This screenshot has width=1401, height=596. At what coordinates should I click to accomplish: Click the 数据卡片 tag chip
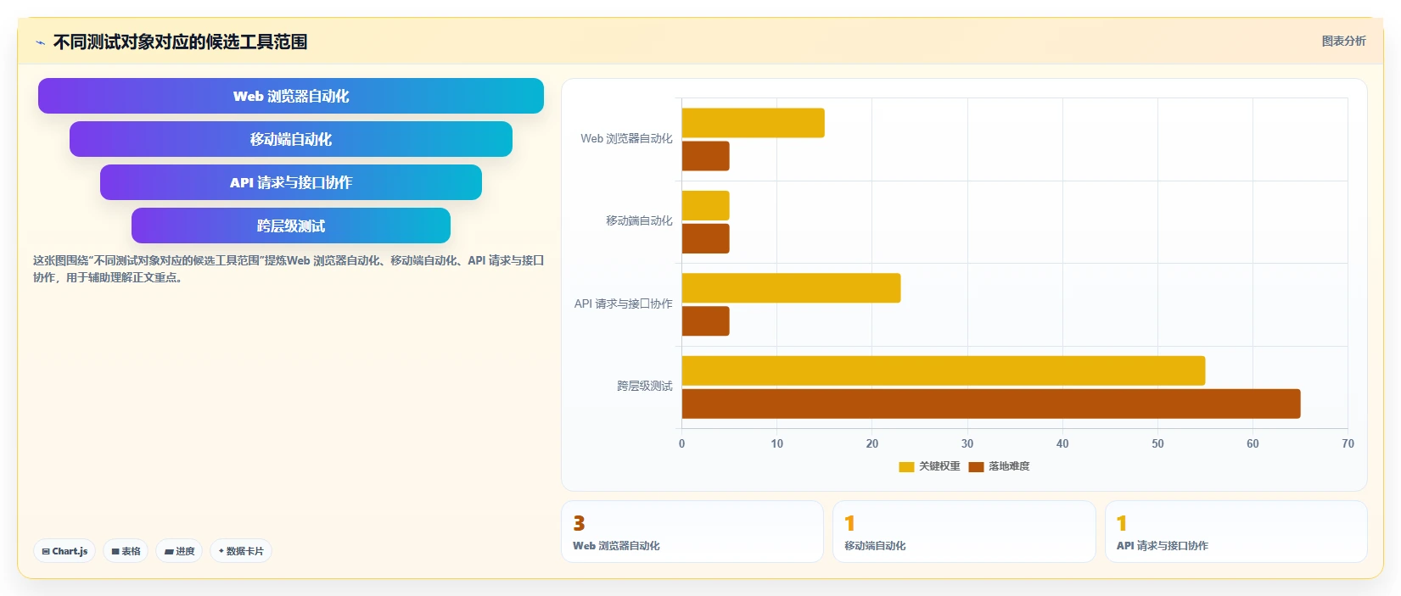[241, 551]
